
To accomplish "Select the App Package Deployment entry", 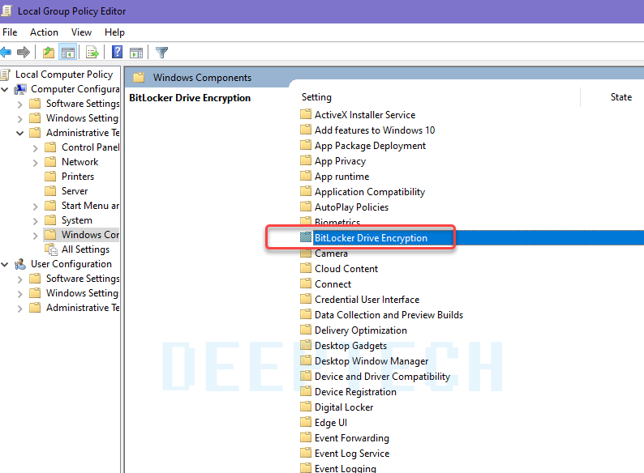I will point(370,146).
